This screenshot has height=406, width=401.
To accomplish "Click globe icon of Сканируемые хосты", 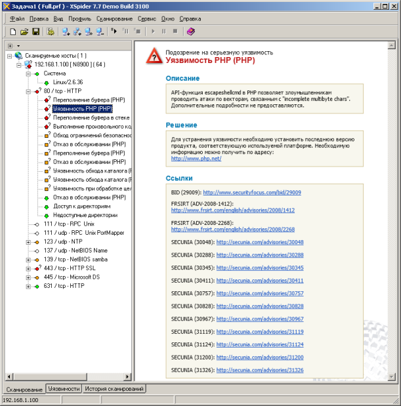I will [18, 55].
